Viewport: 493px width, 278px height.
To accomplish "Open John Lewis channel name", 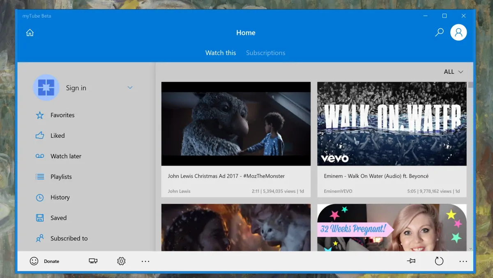I will pyautogui.click(x=179, y=191).
